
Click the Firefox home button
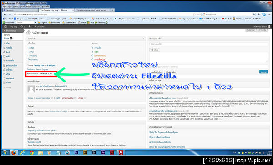[x=258, y=15]
